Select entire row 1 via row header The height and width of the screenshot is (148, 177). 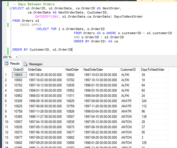(6, 75)
